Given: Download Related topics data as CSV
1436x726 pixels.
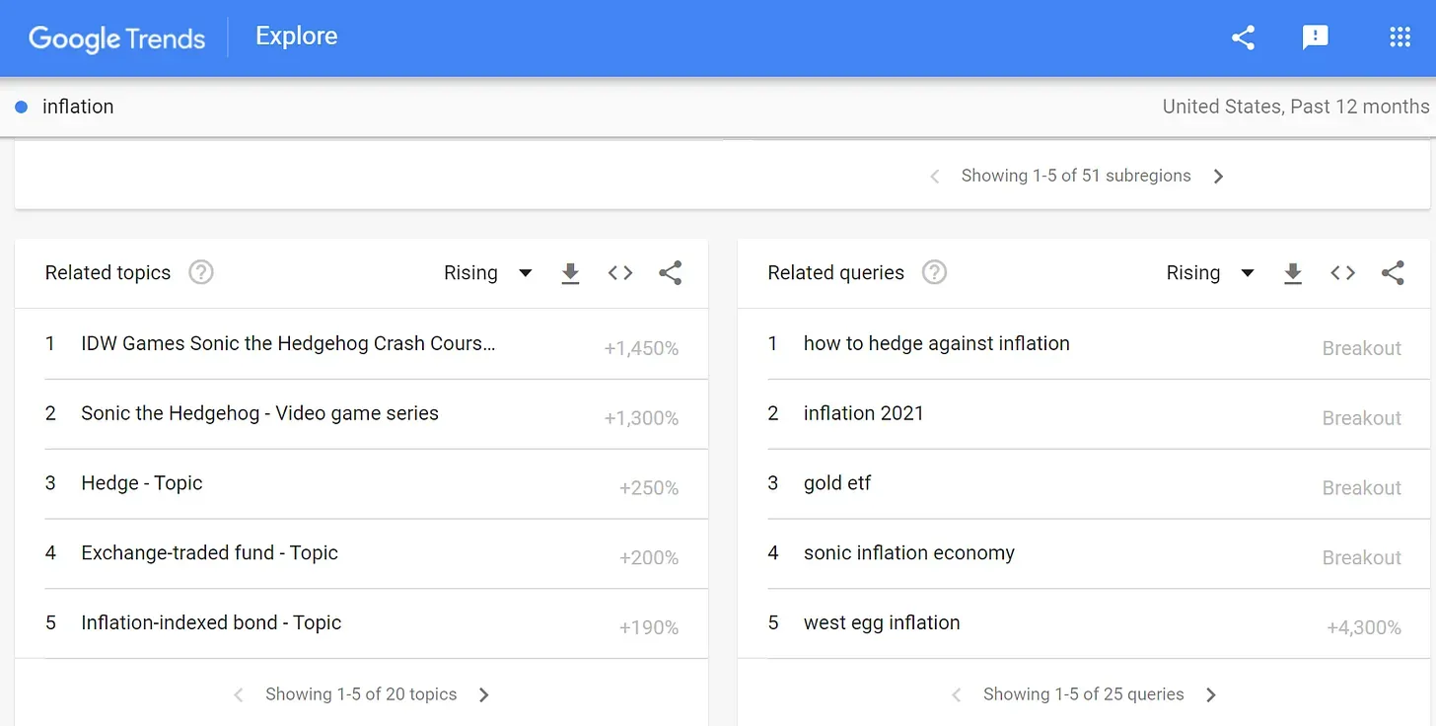Looking at the screenshot, I should 570,273.
